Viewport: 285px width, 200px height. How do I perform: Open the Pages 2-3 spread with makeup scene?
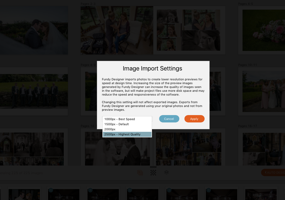tap(153, 30)
